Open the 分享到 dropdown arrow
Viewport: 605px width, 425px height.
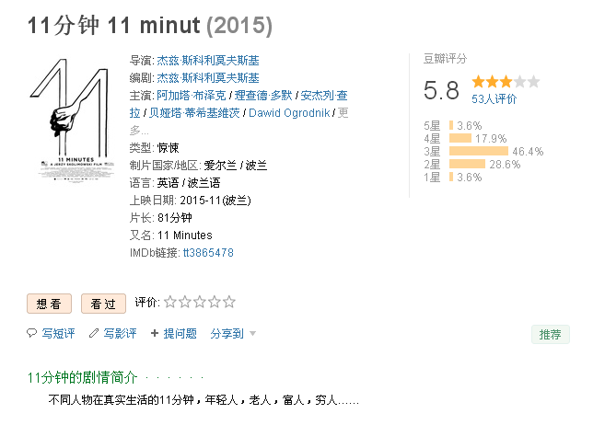pyautogui.click(x=252, y=333)
